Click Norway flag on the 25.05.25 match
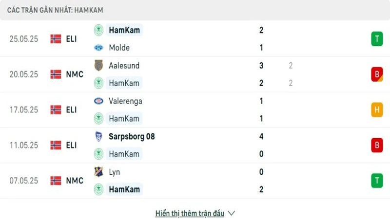The image size is (390, 219). point(56,39)
